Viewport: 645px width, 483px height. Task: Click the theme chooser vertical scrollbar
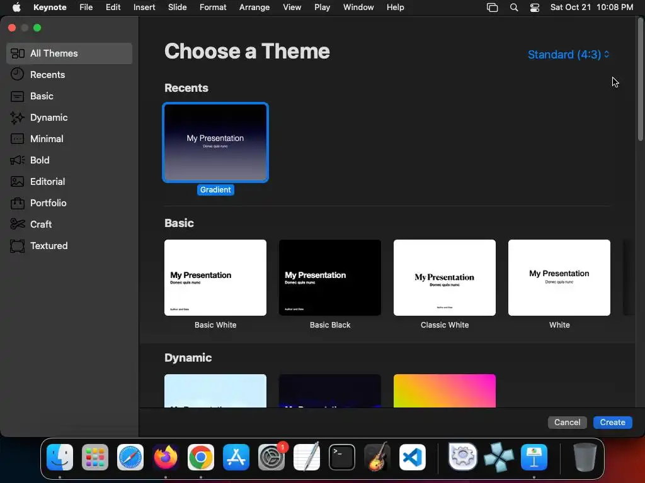coord(640,80)
